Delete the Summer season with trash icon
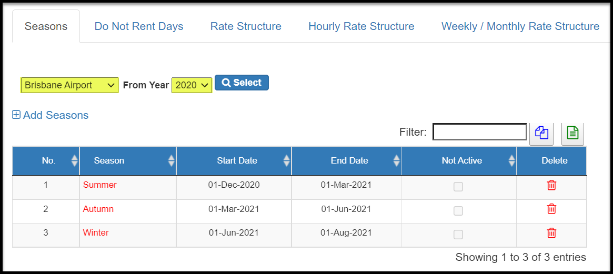The height and width of the screenshot is (274, 613). coord(551,185)
